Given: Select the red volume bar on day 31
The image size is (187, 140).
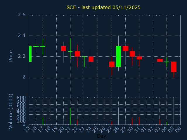Looking at the screenshot, I should tap(139, 120).
